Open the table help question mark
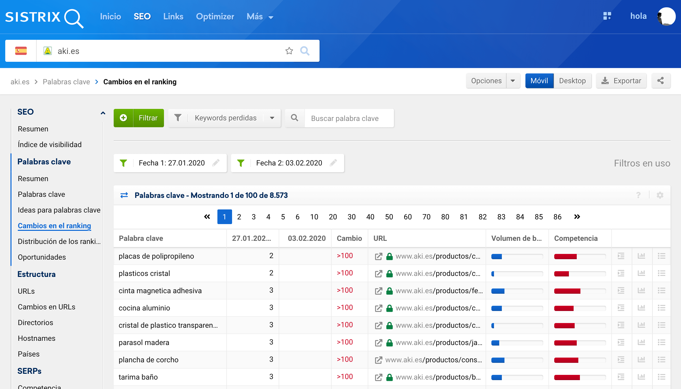 click(639, 195)
